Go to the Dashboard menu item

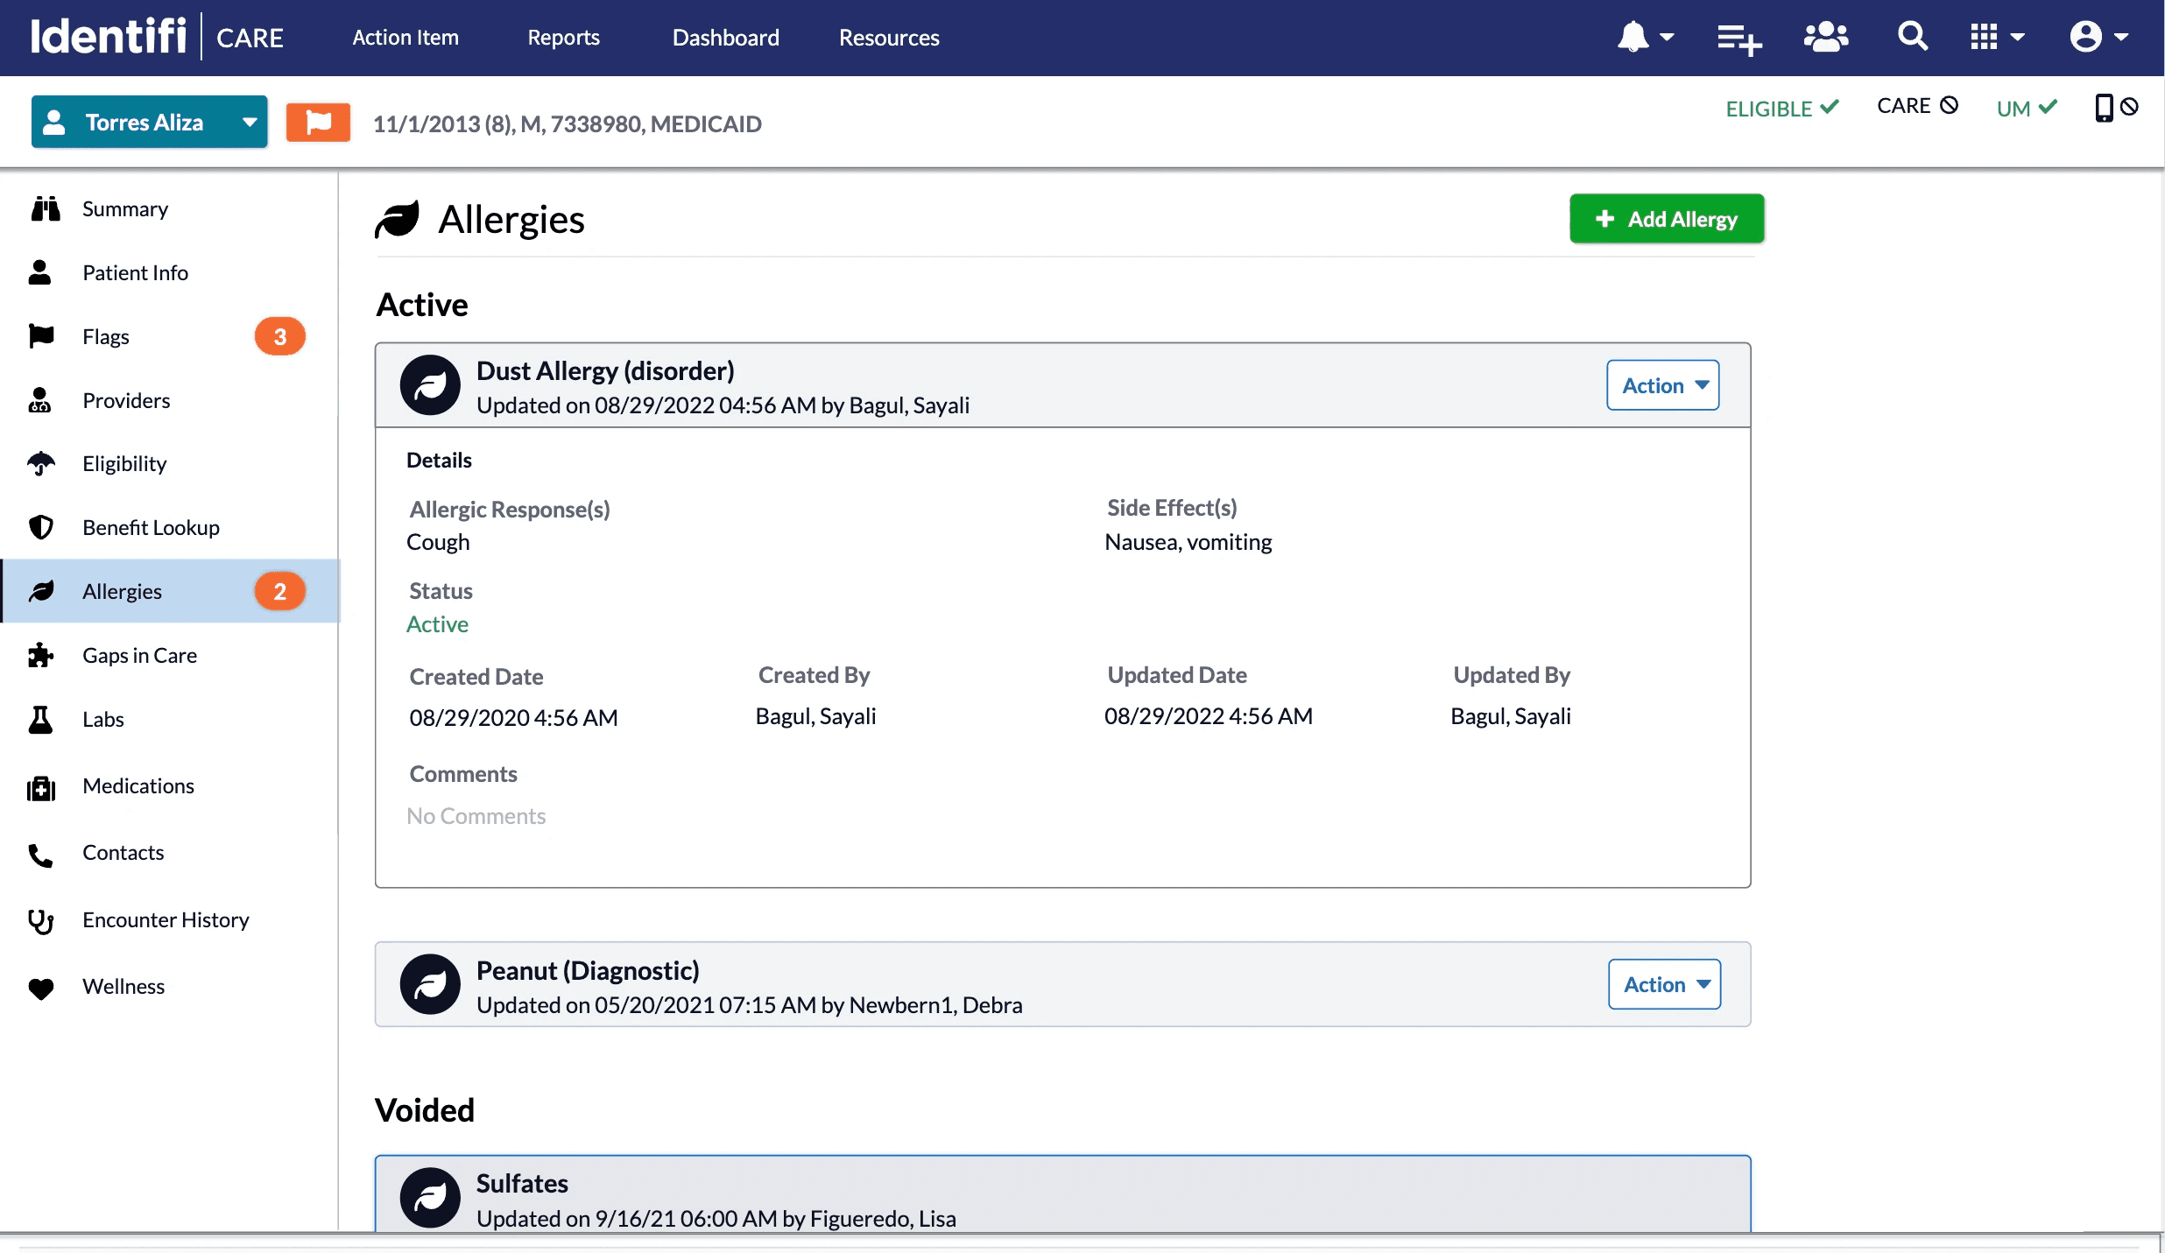point(725,38)
